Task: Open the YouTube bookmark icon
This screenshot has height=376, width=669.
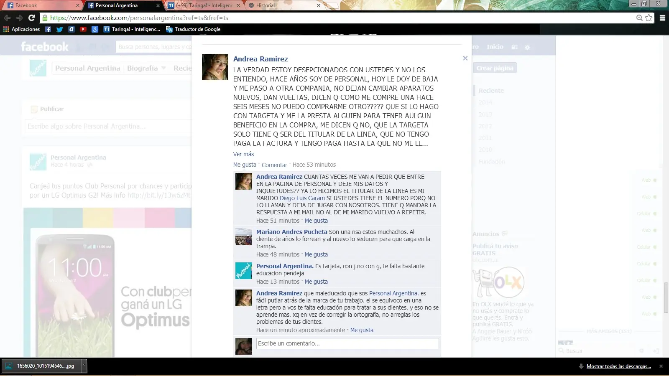Action: pos(83,29)
